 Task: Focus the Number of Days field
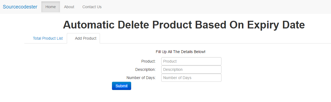tap(191, 78)
